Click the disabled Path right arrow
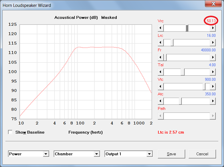The height and width of the screenshot is (167, 224). coord(213,116)
